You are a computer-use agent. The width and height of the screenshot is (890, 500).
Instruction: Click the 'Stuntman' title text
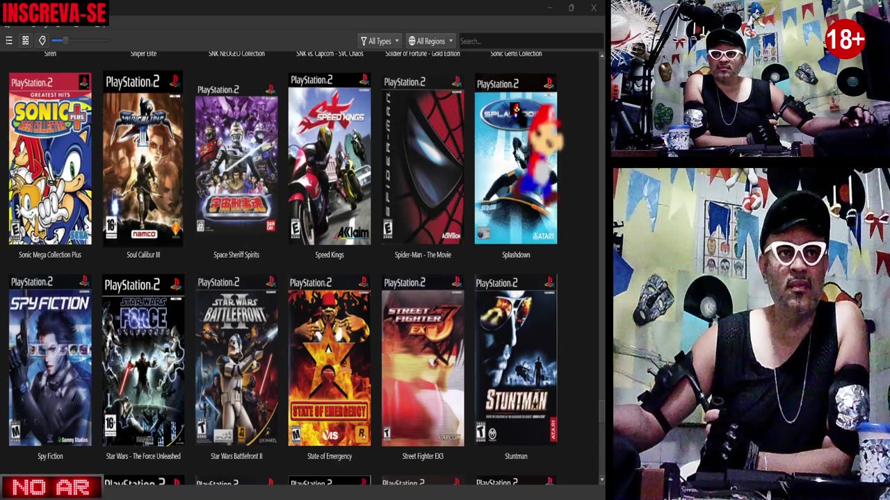(x=516, y=456)
